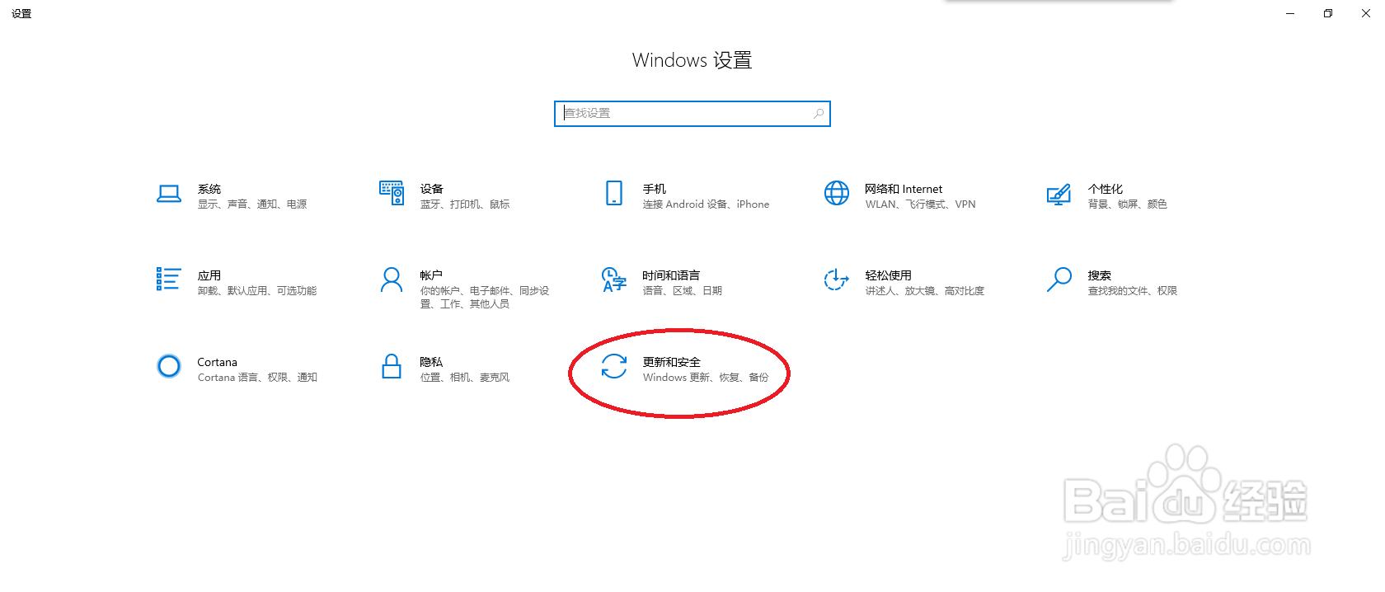Click Cortana 语言、权限、通知 description

pos(257,378)
